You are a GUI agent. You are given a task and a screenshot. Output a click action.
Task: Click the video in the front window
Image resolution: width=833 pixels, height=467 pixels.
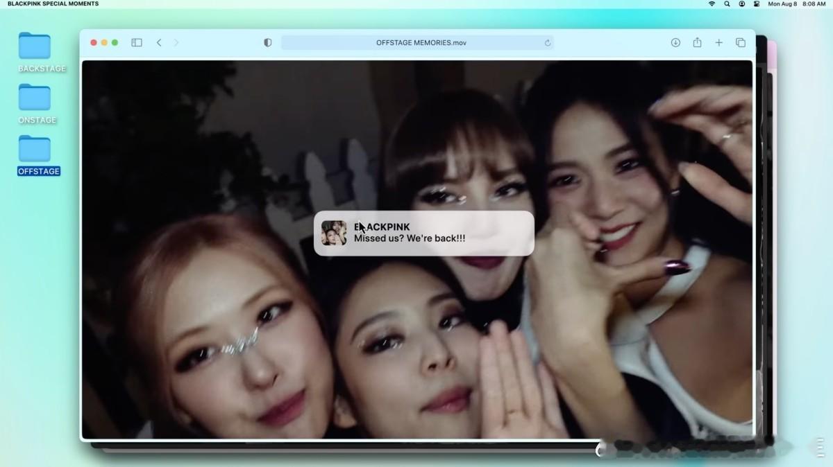tap(417, 249)
